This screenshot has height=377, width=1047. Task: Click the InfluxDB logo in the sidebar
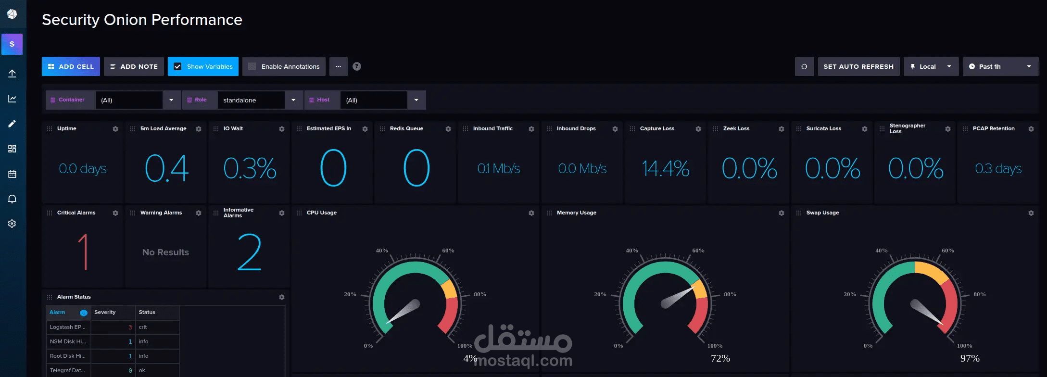(x=12, y=14)
